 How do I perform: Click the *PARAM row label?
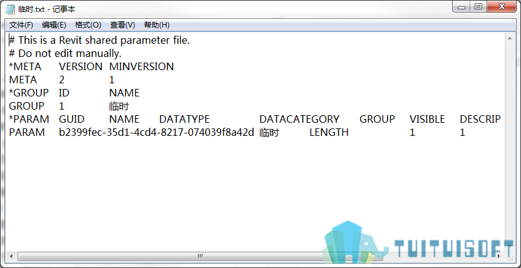click(x=29, y=119)
